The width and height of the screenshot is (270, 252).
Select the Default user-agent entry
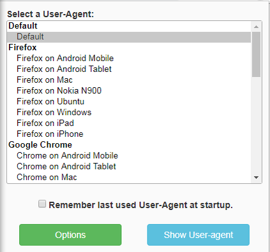(x=129, y=37)
